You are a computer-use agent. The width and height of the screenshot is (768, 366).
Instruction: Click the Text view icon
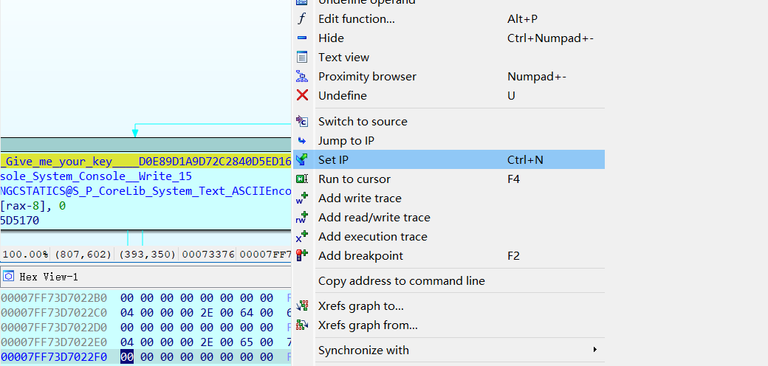coord(301,58)
